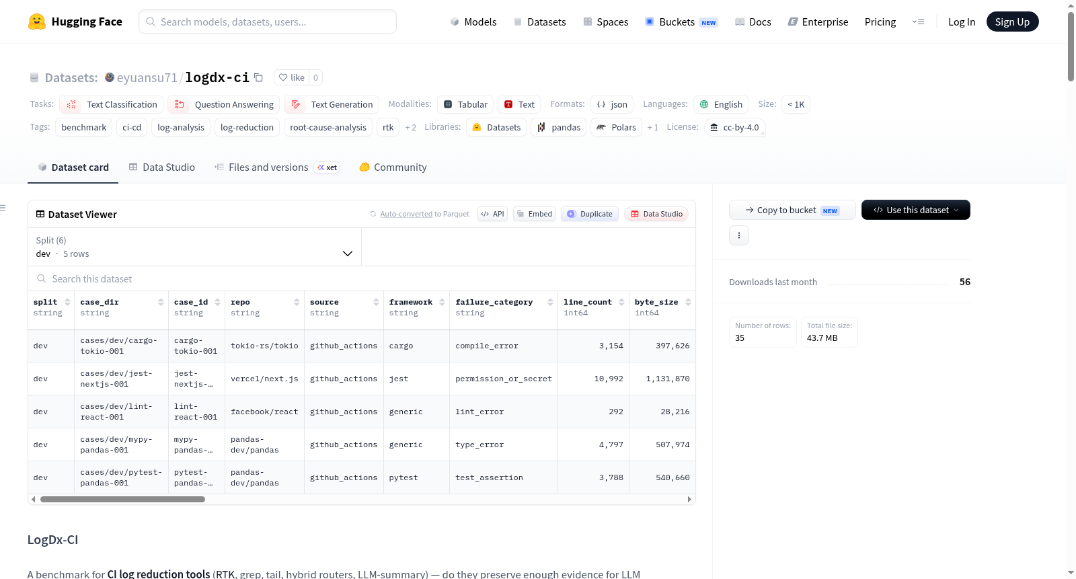This screenshot has height=579, width=1076.
Task: Expand the header more-navigation menu
Action: (x=918, y=22)
